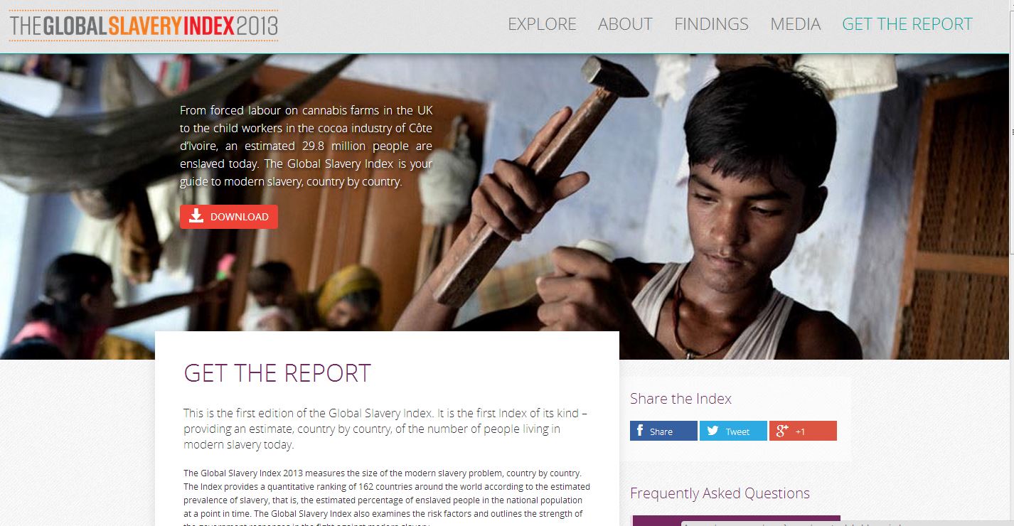Select GET THE REPORT in navigation
This screenshot has width=1014, height=526.
907,24
